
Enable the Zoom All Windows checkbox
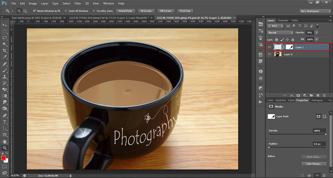tap(65, 11)
